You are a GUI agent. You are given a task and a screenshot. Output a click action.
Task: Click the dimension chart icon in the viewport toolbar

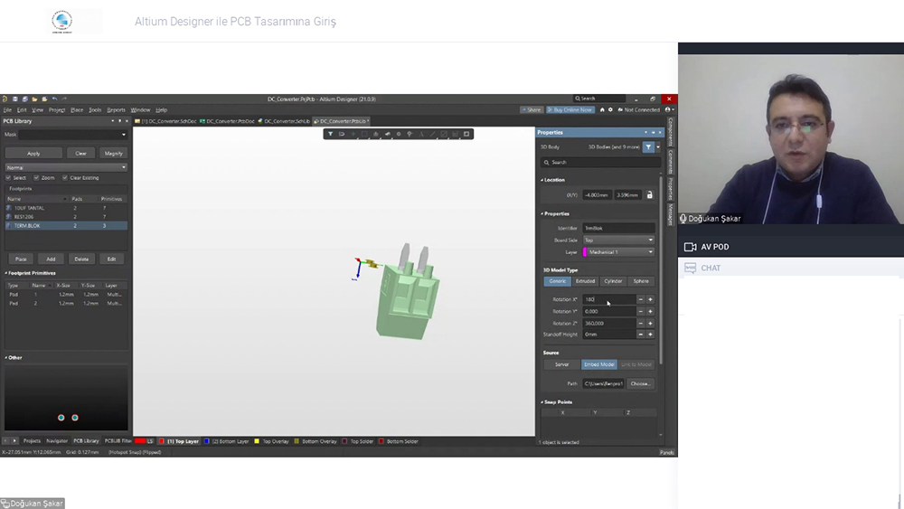tap(455, 135)
